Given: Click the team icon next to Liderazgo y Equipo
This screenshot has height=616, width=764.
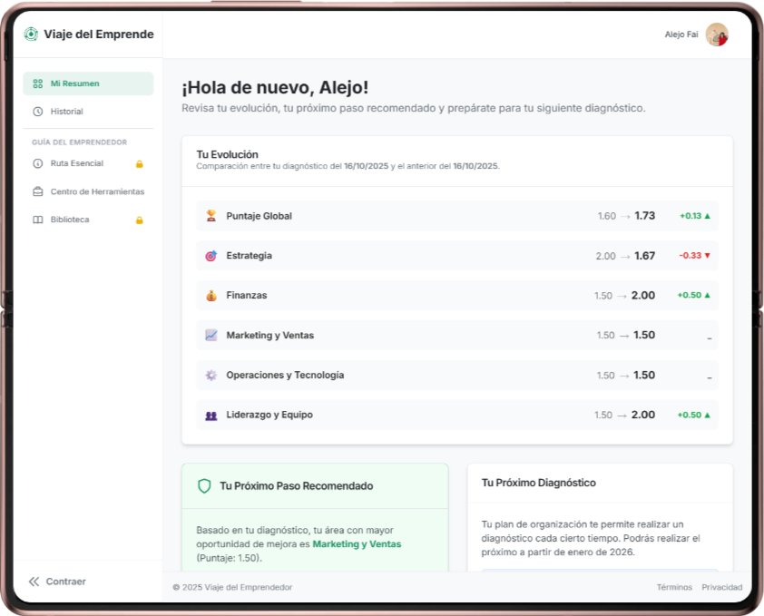Looking at the screenshot, I should point(208,415).
